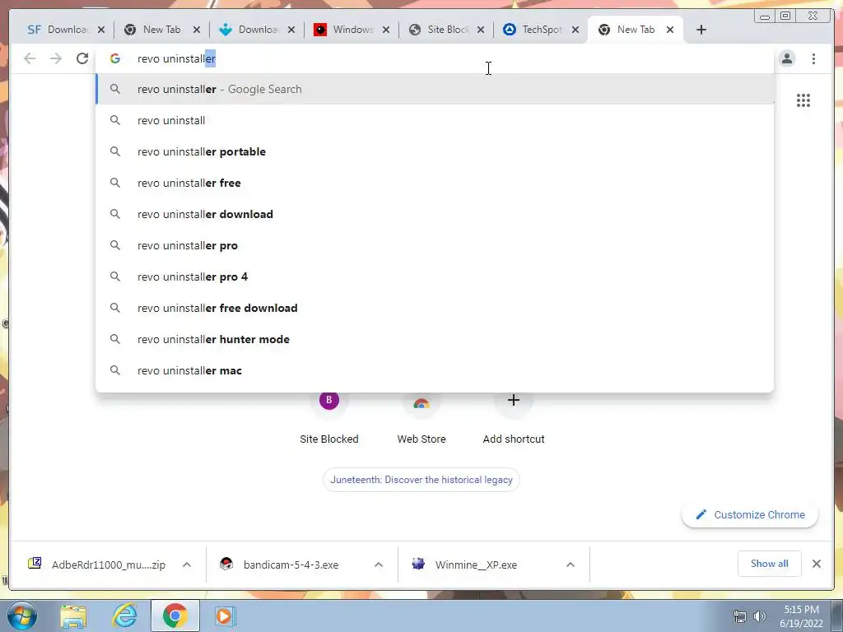Screen dimensions: 843x632
Task: Switch to the Windows tab
Action: tap(352, 30)
